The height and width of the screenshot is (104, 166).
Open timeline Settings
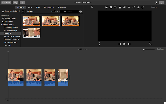coord(160,49)
